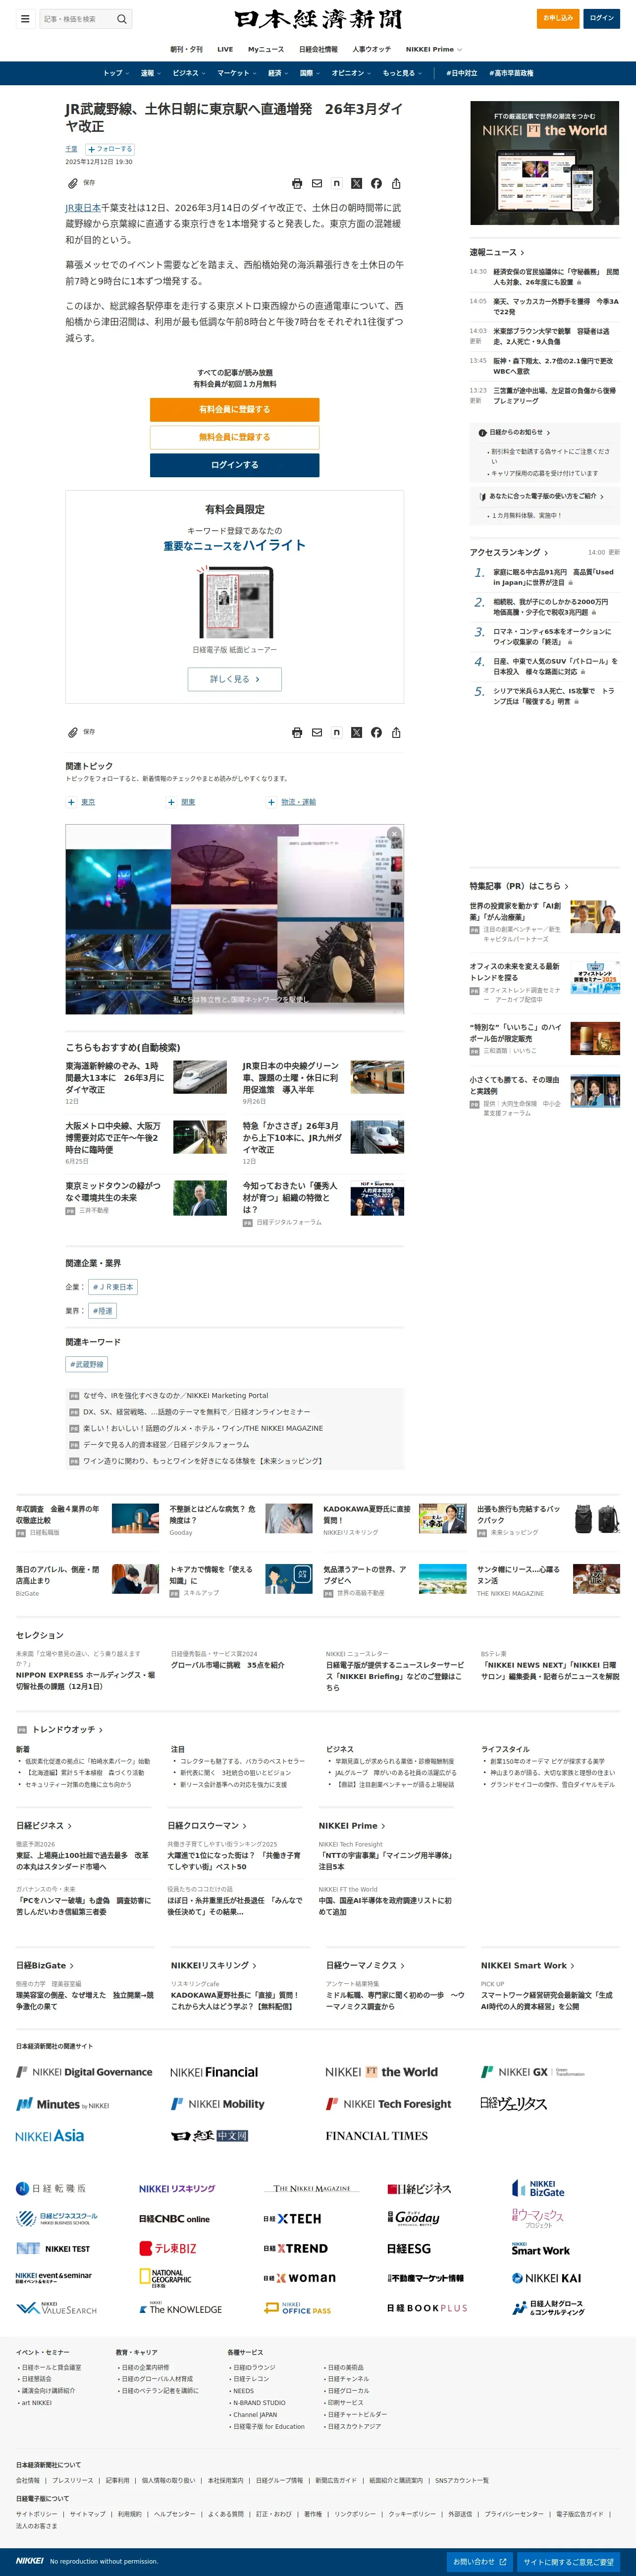Screen dimensions: 636x2576
Task: Click the 詳しく見る button
Action: [x=235, y=679]
